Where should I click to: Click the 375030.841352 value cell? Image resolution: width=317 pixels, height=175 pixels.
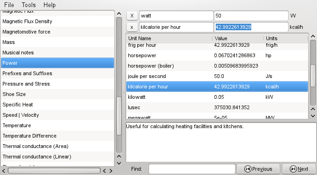coord(232,107)
